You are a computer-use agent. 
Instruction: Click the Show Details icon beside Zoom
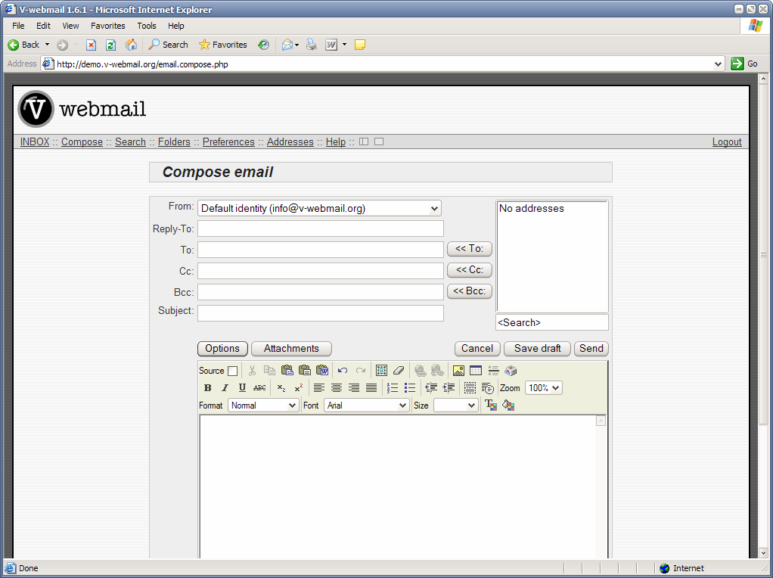(x=488, y=388)
